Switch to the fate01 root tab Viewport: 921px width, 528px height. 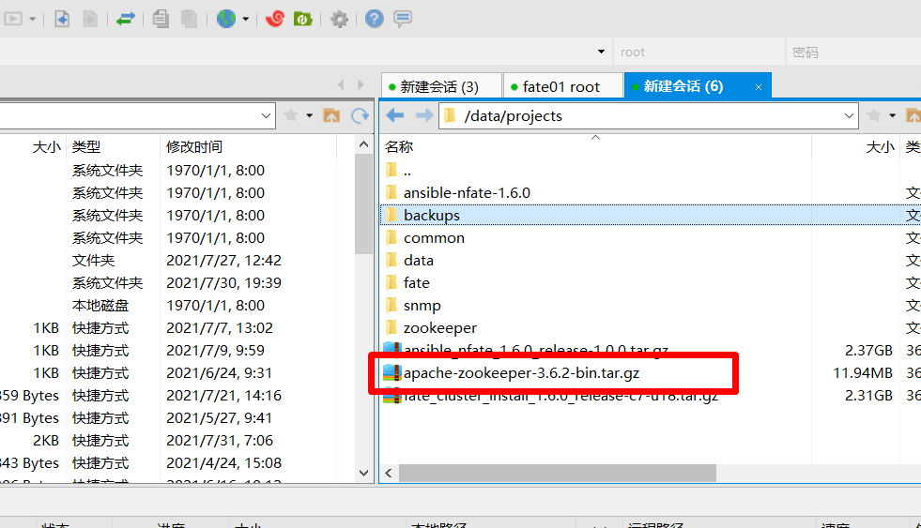tap(562, 87)
